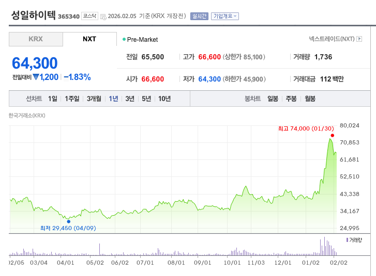Click the NXT help question mark icon
This screenshot has width=376, height=276.
tap(359, 39)
